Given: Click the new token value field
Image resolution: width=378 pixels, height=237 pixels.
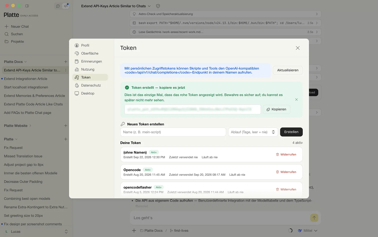Looking at the screenshot, I should pyautogui.click(x=192, y=109).
